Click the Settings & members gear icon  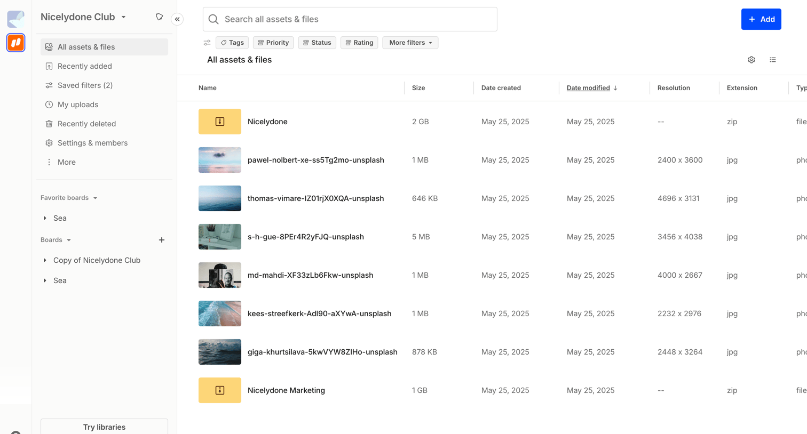(49, 143)
